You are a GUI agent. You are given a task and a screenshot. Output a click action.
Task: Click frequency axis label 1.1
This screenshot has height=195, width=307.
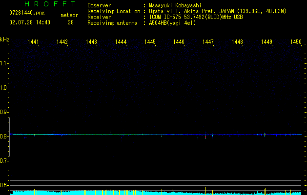pyautogui.click(x=4, y=63)
